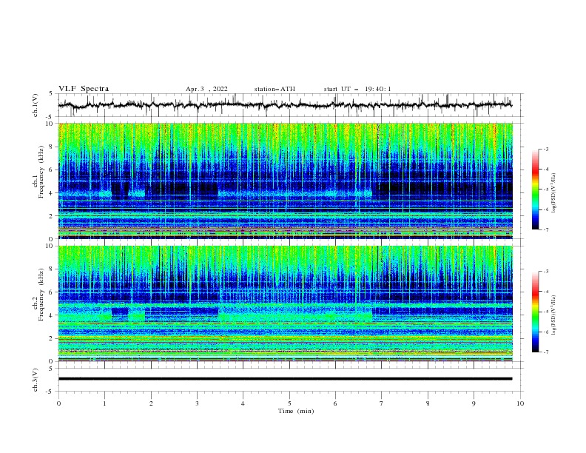The height and width of the screenshot is (453, 586).
Task: Click the ch.3 flat black voltage trace
Action: click(285, 379)
